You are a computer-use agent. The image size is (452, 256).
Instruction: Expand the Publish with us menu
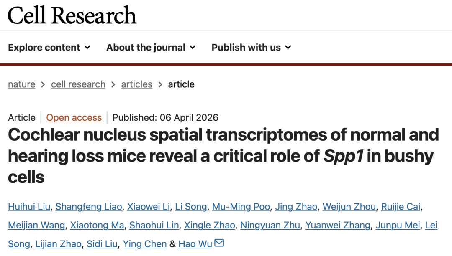(x=251, y=48)
